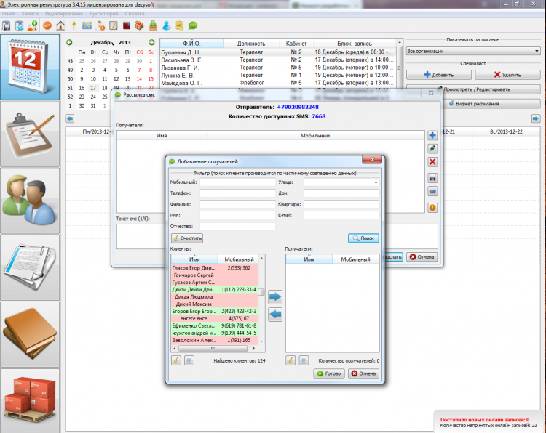546x433 pixels.
Task: Click the Поиск search button
Action: 363,238
